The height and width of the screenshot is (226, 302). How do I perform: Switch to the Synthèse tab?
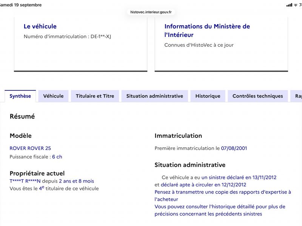click(x=20, y=96)
